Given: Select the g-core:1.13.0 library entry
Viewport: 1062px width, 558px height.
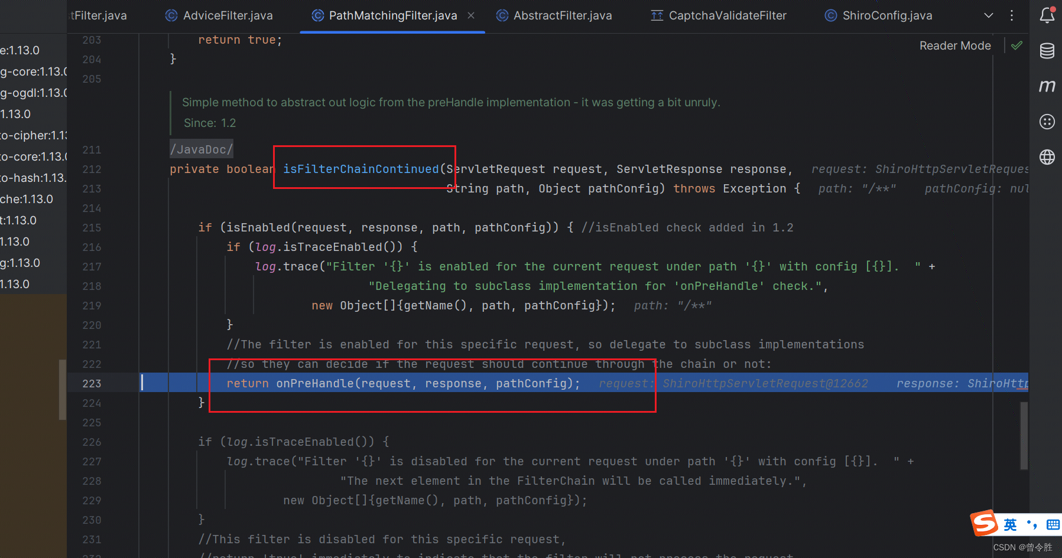Looking at the screenshot, I should [34, 71].
